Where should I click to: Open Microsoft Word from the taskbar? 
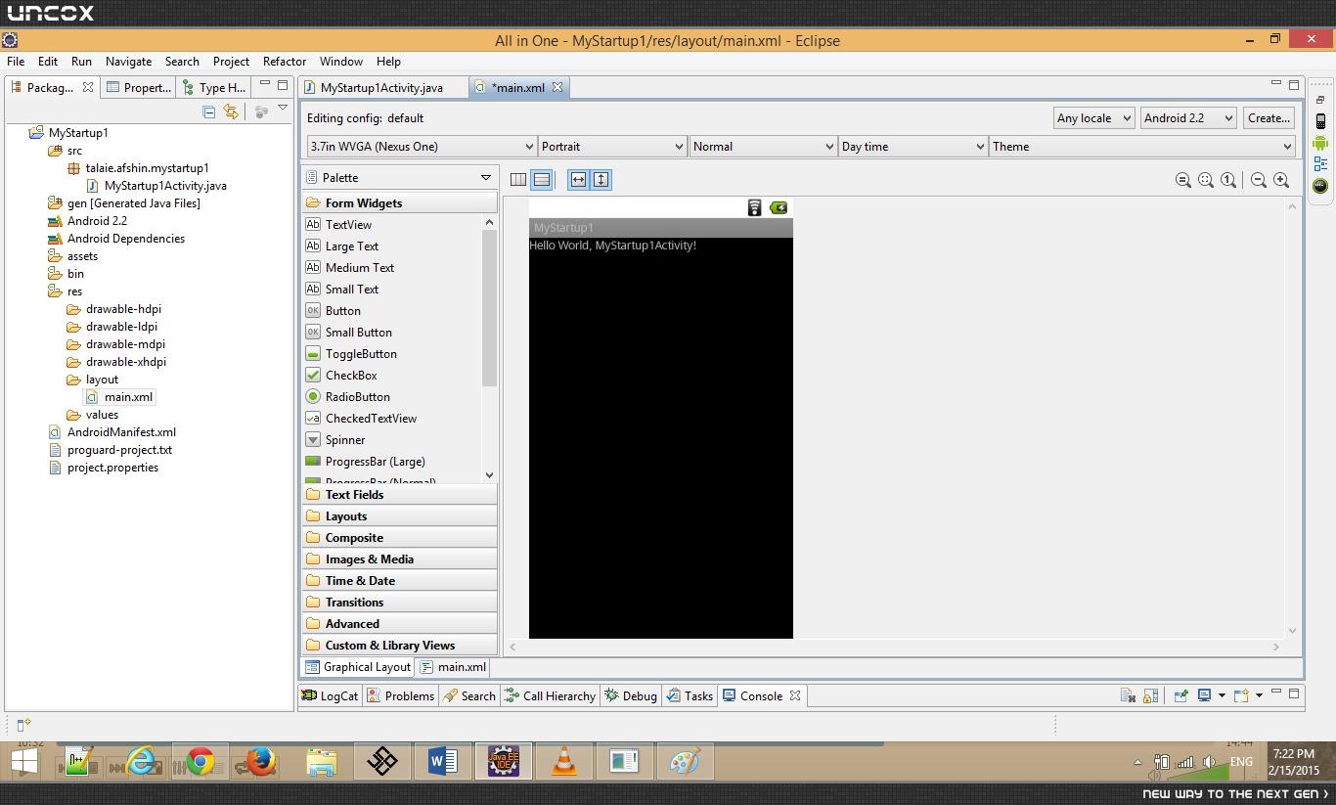tap(442, 761)
